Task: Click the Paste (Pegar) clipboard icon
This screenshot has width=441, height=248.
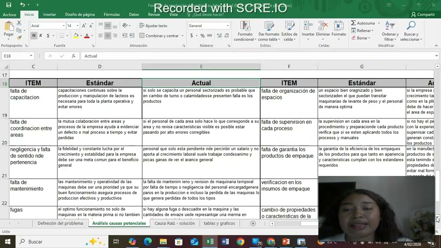Action: pyautogui.click(x=9, y=26)
